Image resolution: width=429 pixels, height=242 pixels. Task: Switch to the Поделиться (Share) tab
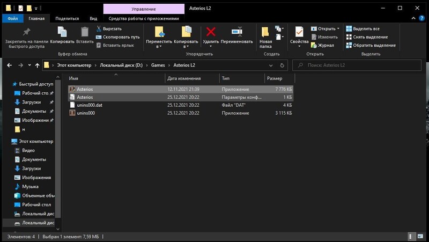pyautogui.click(x=67, y=18)
